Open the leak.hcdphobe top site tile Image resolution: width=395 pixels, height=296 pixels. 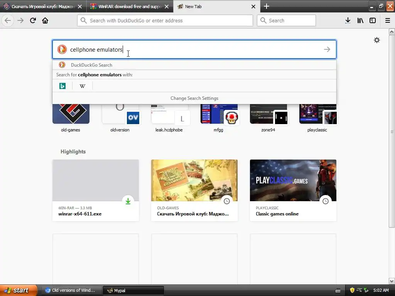pyautogui.click(x=170, y=118)
